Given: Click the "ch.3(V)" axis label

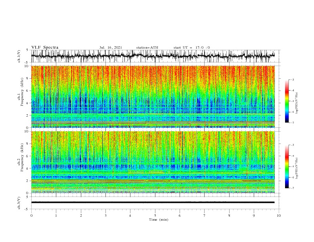Looking at the screenshot, I should (19, 203).
